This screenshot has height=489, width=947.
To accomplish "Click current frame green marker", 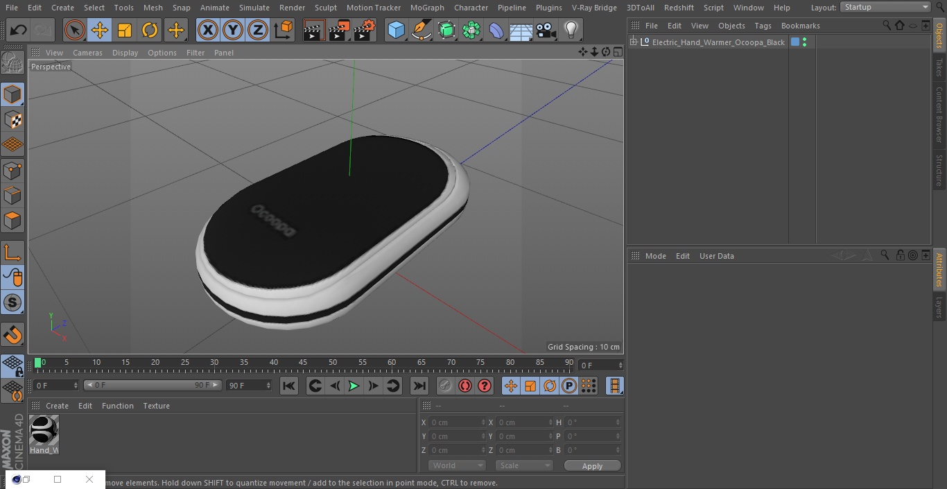I will [x=38, y=363].
